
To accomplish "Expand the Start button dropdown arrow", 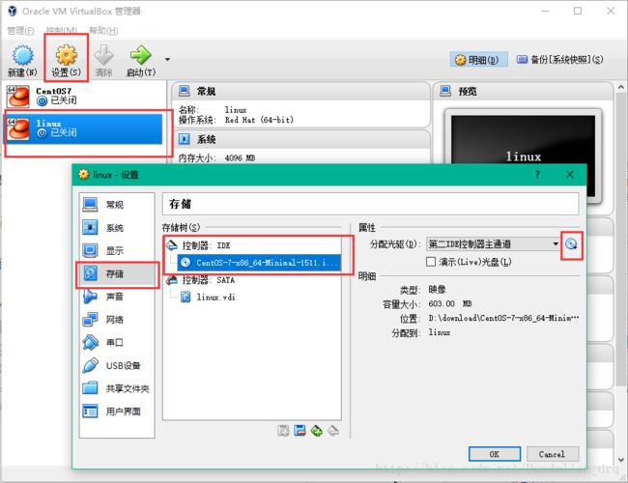I will coord(167,60).
